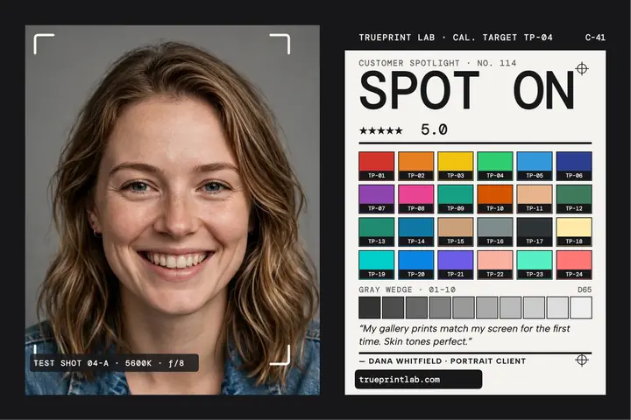631x420 pixels.
Task: Click the TP-14 blue swatch
Action: pos(415,232)
